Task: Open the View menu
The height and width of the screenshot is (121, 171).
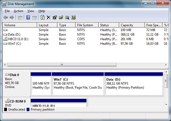Action: [31, 11]
